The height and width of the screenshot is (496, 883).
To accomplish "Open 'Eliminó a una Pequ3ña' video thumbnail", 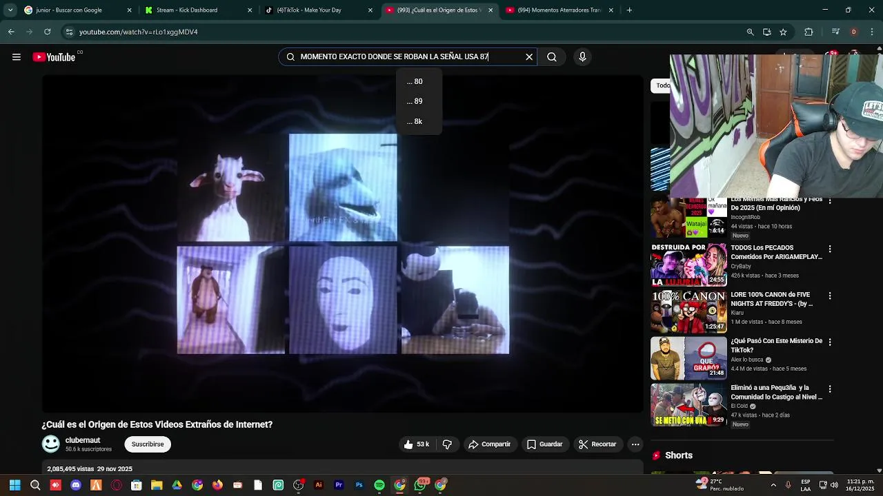I will (x=688, y=404).
